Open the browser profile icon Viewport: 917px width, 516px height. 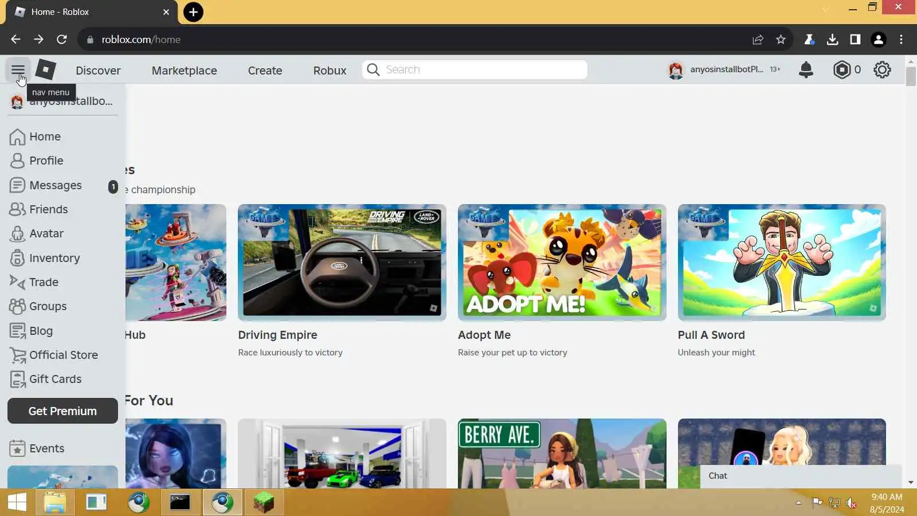tap(878, 40)
